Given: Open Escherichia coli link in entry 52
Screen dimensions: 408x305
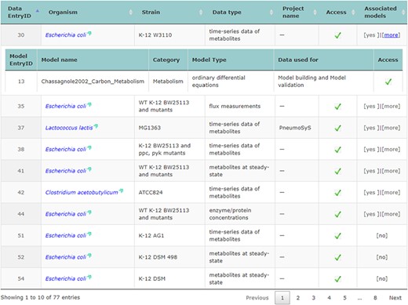Looking at the screenshot, I should pyautogui.click(x=66, y=257).
